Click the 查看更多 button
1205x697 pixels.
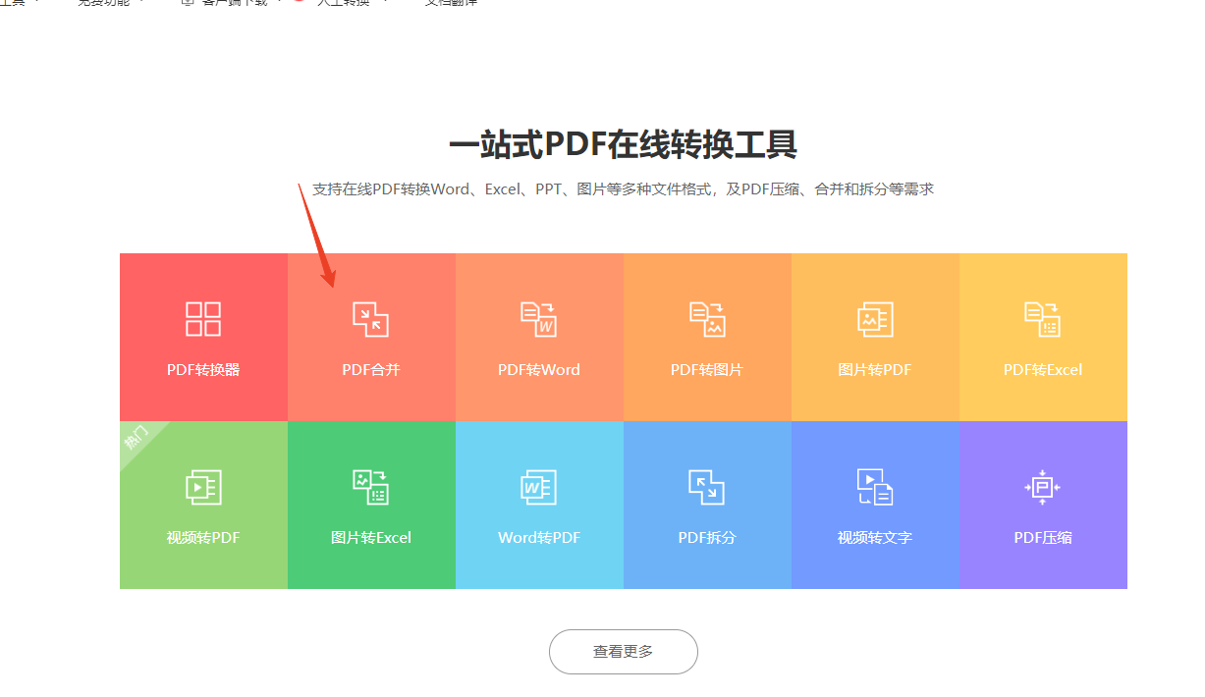click(x=624, y=652)
